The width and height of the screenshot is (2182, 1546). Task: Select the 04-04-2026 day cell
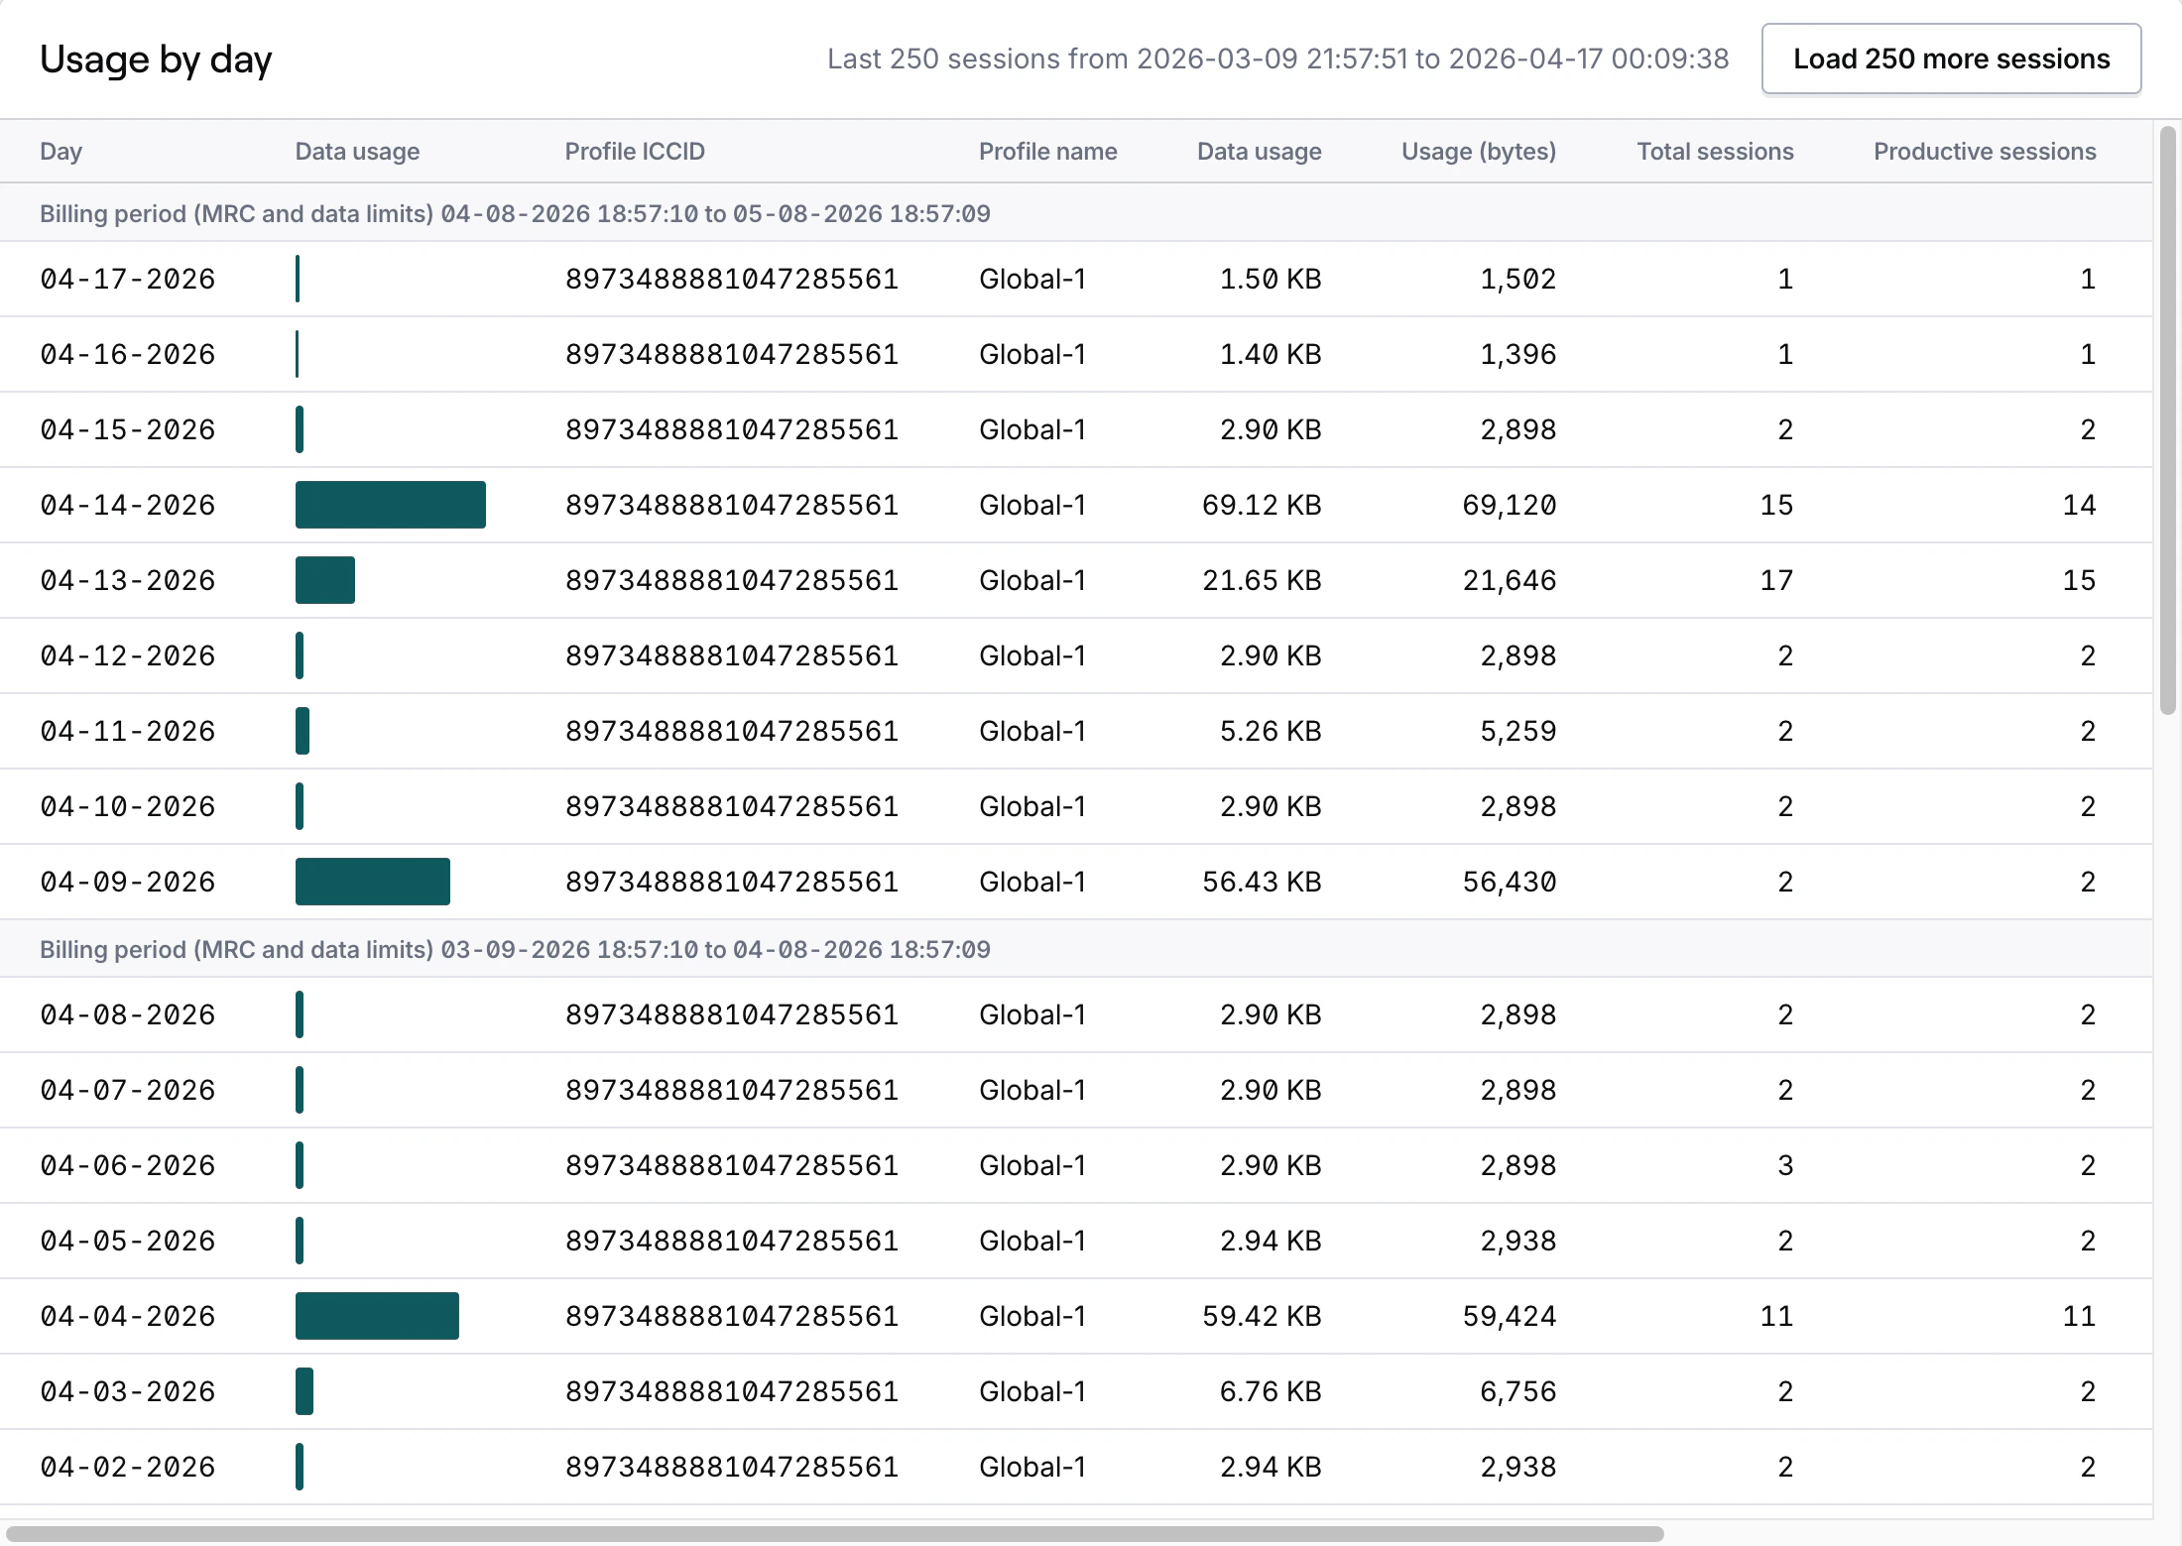click(x=128, y=1316)
